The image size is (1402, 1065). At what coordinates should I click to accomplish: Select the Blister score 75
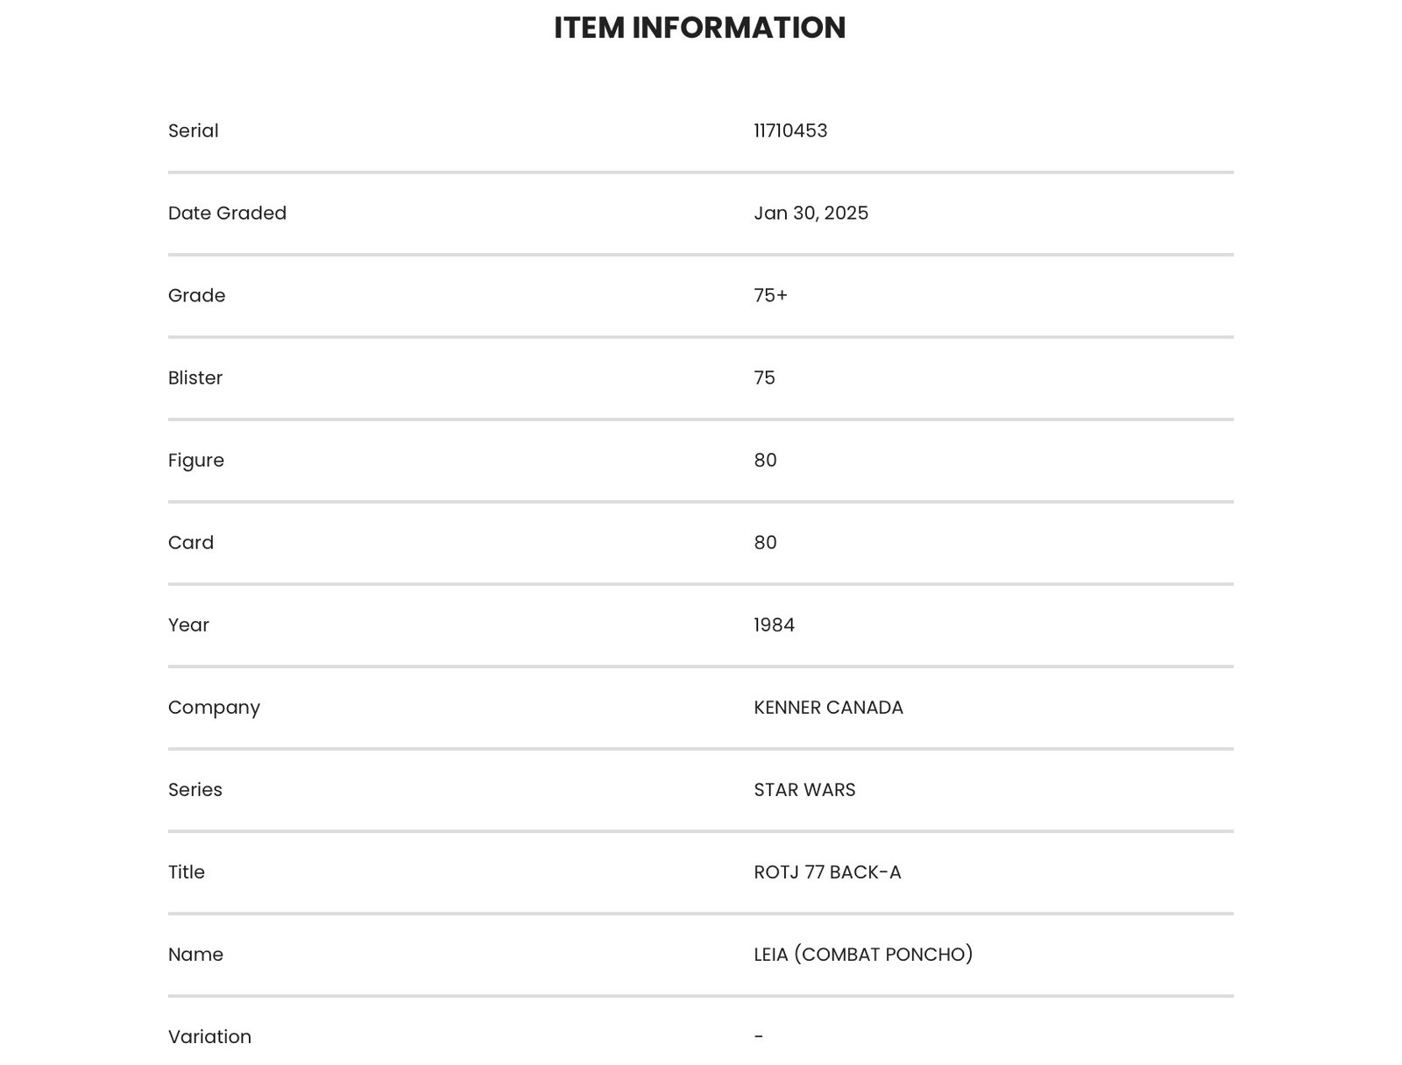click(x=764, y=377)
